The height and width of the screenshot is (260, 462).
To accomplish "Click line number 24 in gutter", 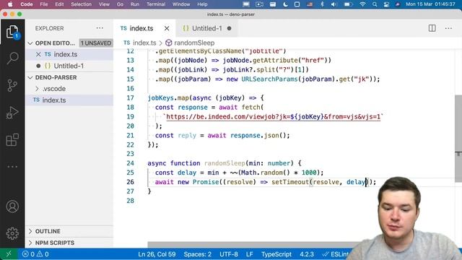I will [x=130, y=163].
